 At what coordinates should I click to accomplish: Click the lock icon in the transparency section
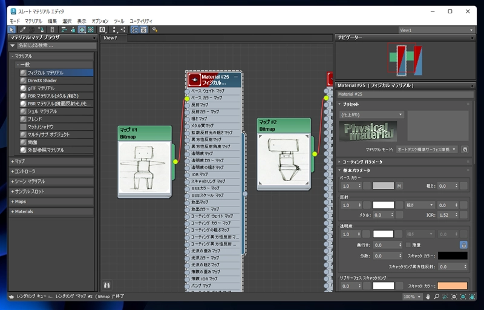(x=463, y=245)
